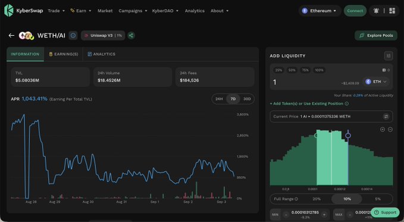Screen dimensions: 404x222
Task: Choose 10% price range
Action: (347, 199)
